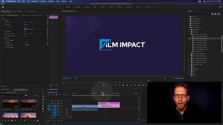
Task: Click the Program monitor timecode 00:00:07:19
Action: pyautogui.click(x=67, y=78)
